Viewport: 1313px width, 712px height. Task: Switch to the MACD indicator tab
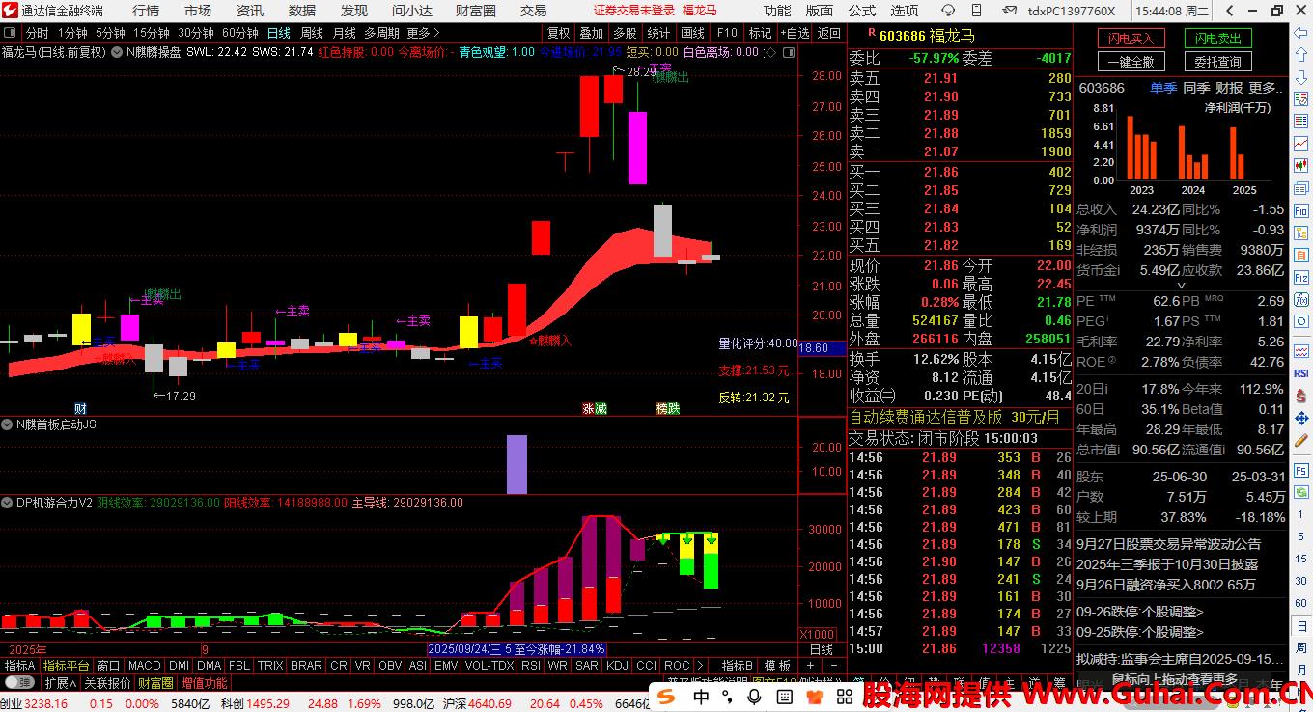click(x=144, y=666)
